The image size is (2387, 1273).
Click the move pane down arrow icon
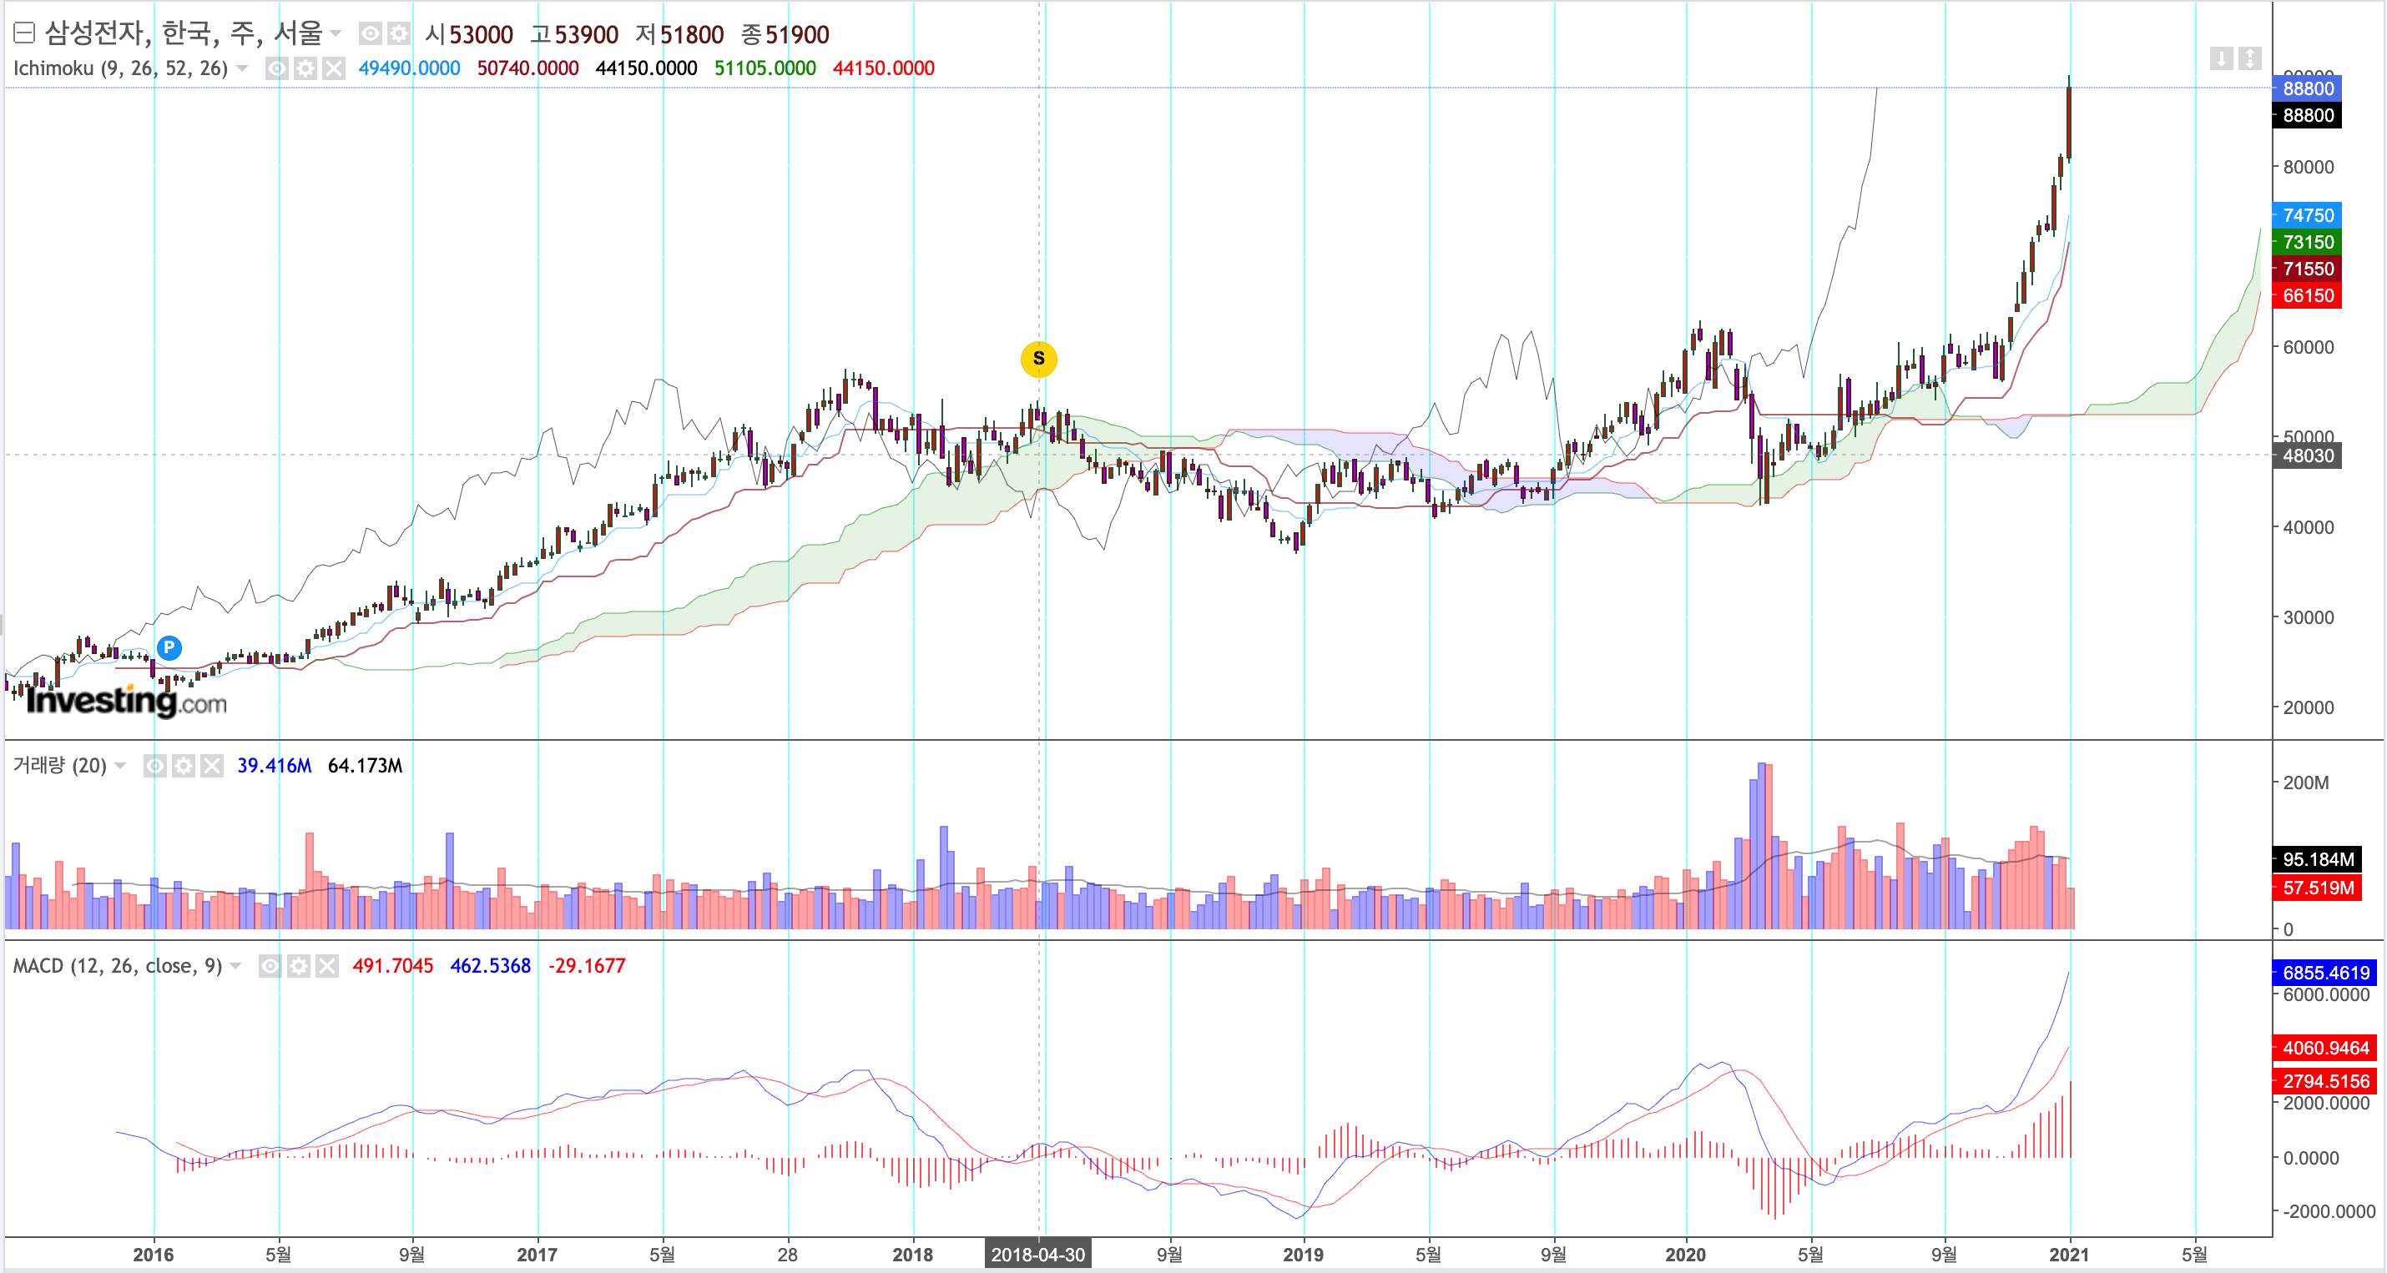2221,59
